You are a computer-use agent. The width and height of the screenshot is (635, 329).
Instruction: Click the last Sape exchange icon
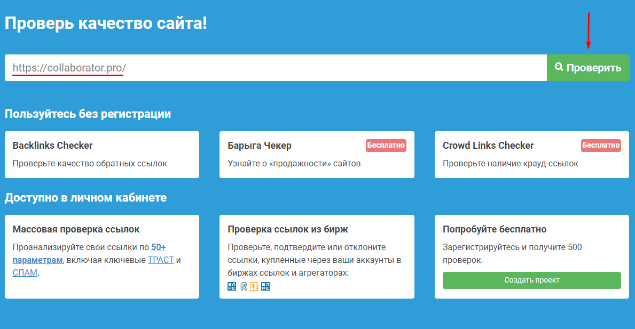(265, 286)
